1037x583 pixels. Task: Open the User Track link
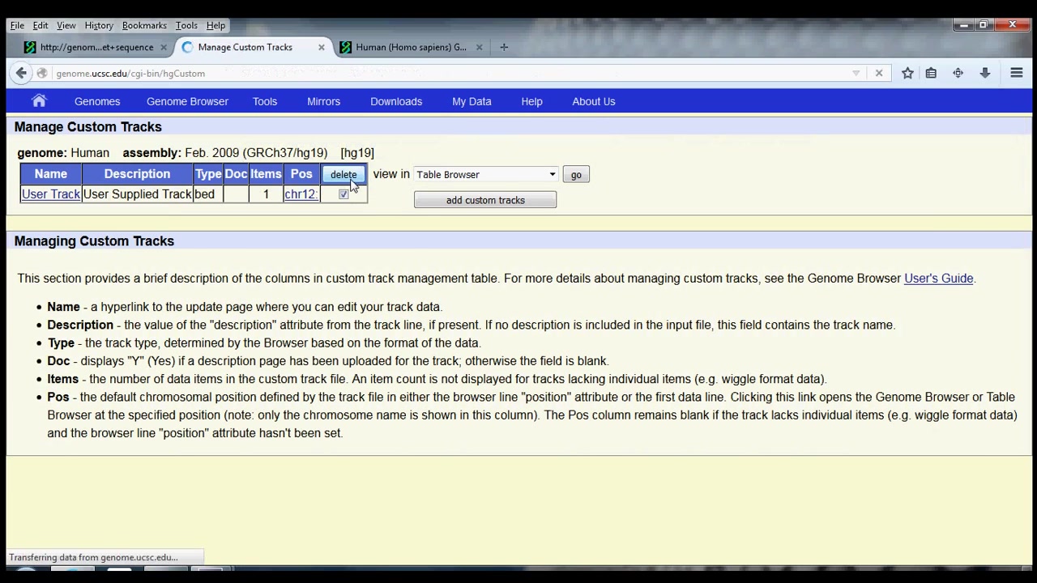(50, 194)
